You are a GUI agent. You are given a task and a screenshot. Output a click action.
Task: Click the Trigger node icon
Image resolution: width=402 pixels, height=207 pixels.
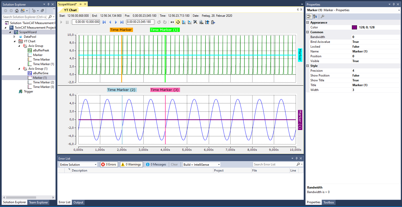(21, 91)
